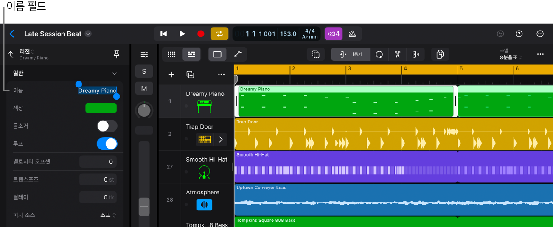Click the red Record button
Viewport: 553px width, 227px height.
tap(201, 34)
